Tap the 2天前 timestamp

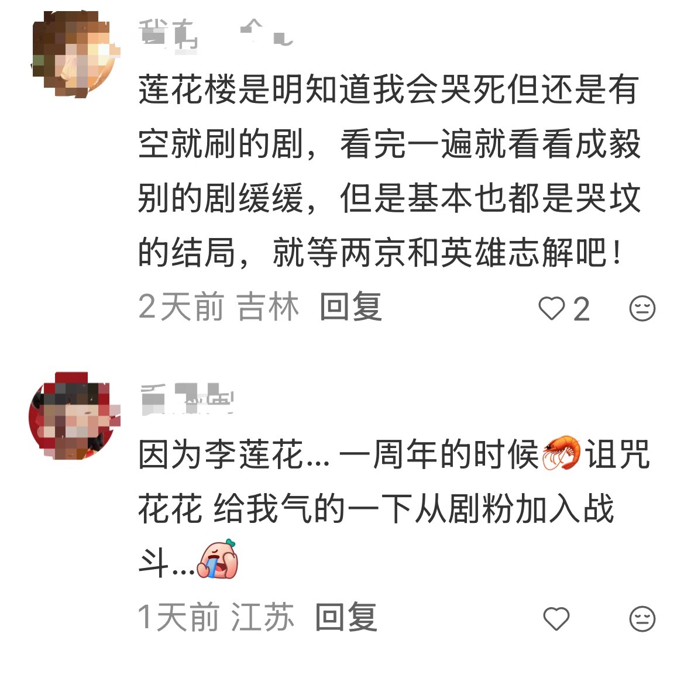point(181,307)
